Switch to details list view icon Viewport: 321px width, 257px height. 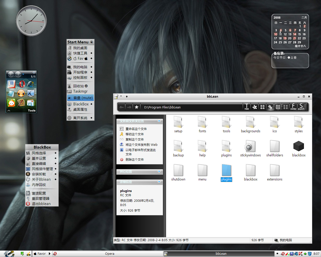[286, 107]
